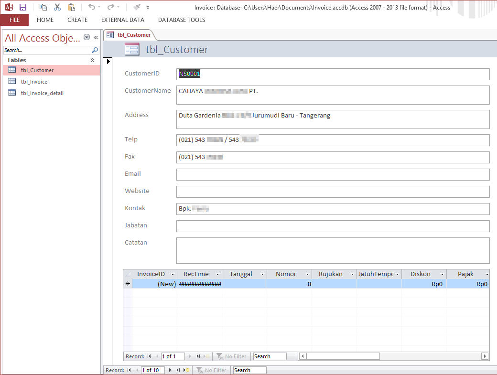Click the navigation pane Search box

coord(47,50)
